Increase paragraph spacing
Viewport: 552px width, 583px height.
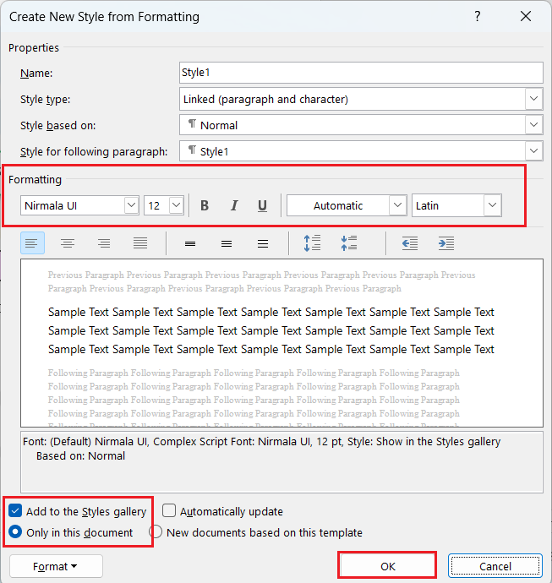point(312,243)
